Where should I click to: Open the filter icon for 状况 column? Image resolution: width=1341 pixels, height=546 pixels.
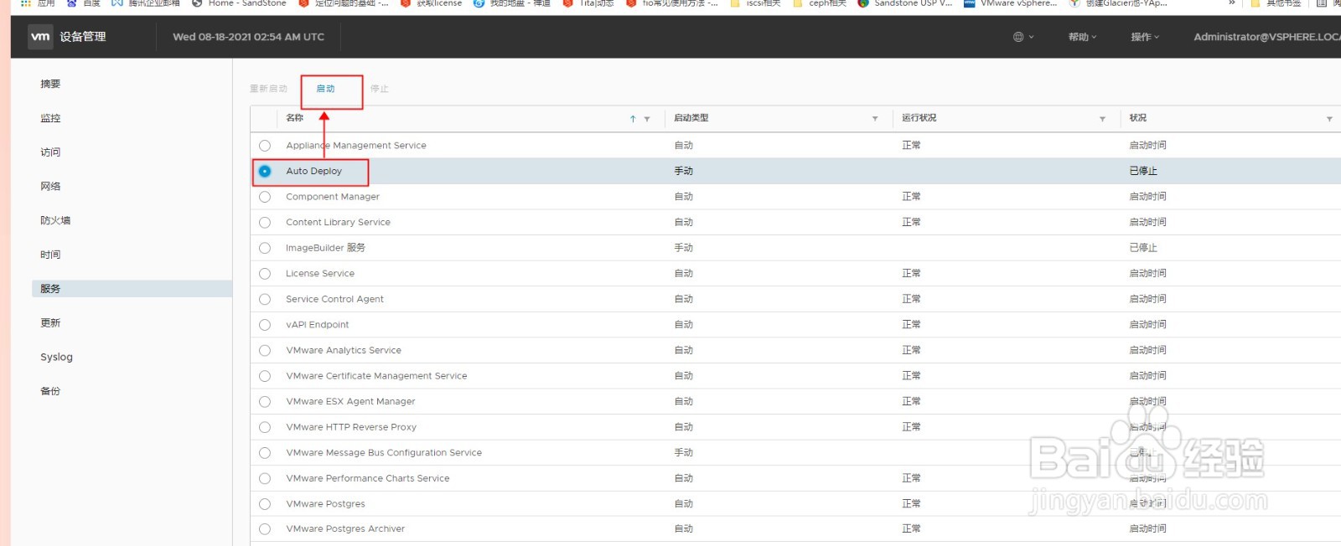[x=1329, y=119]
